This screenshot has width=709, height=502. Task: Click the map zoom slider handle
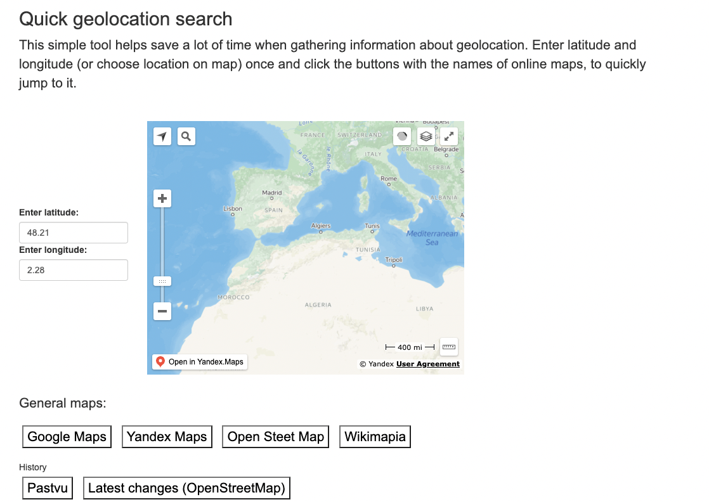pyautogui.click(x=162, y=281)
